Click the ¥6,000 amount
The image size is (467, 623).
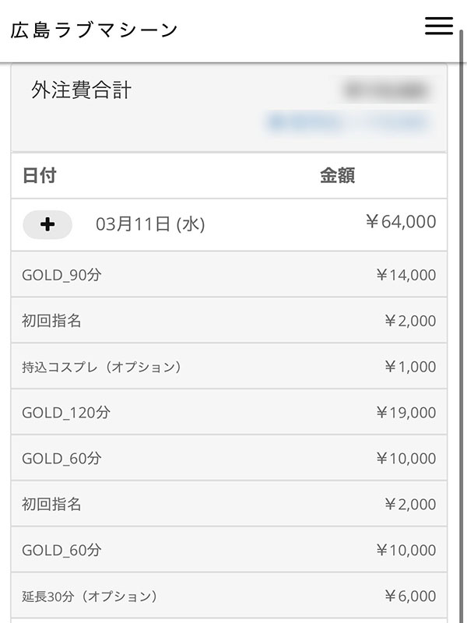pos(410,597)
